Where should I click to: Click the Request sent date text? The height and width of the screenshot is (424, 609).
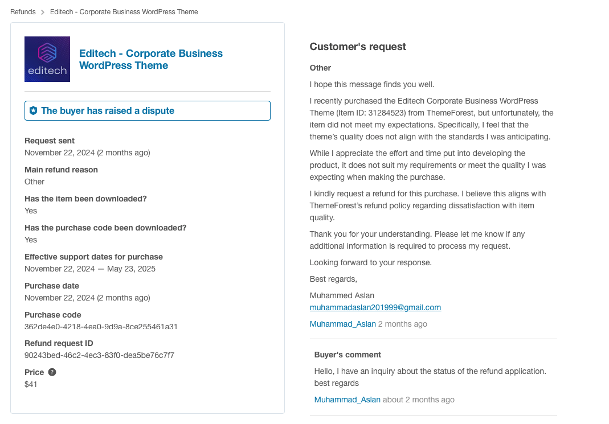pyautogui.click(x=87, y=153)
